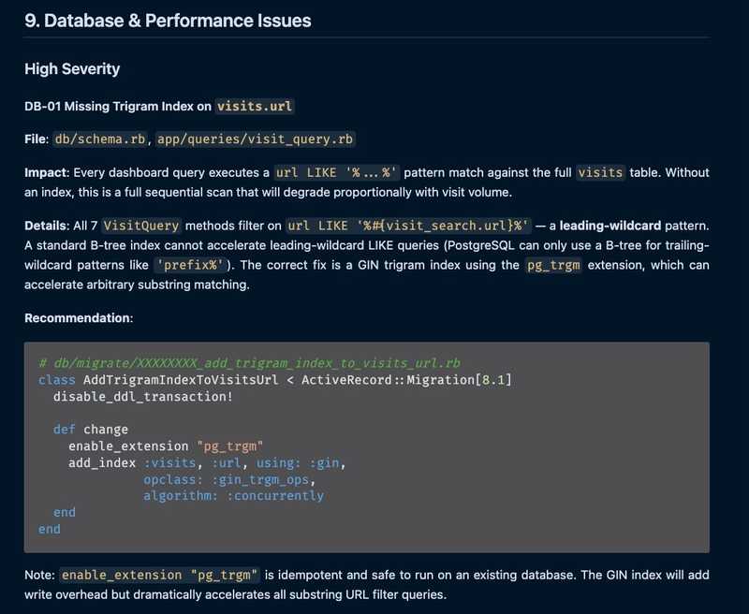Click the 'Note:' label at the bottom

39,575
